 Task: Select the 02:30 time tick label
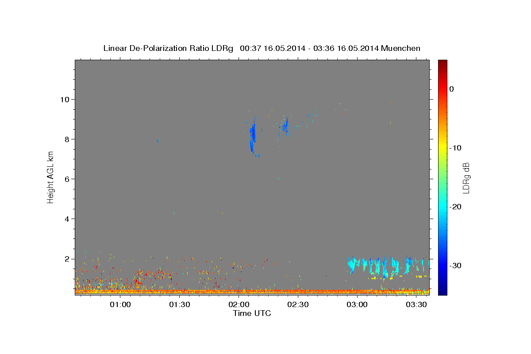point(298,304)
